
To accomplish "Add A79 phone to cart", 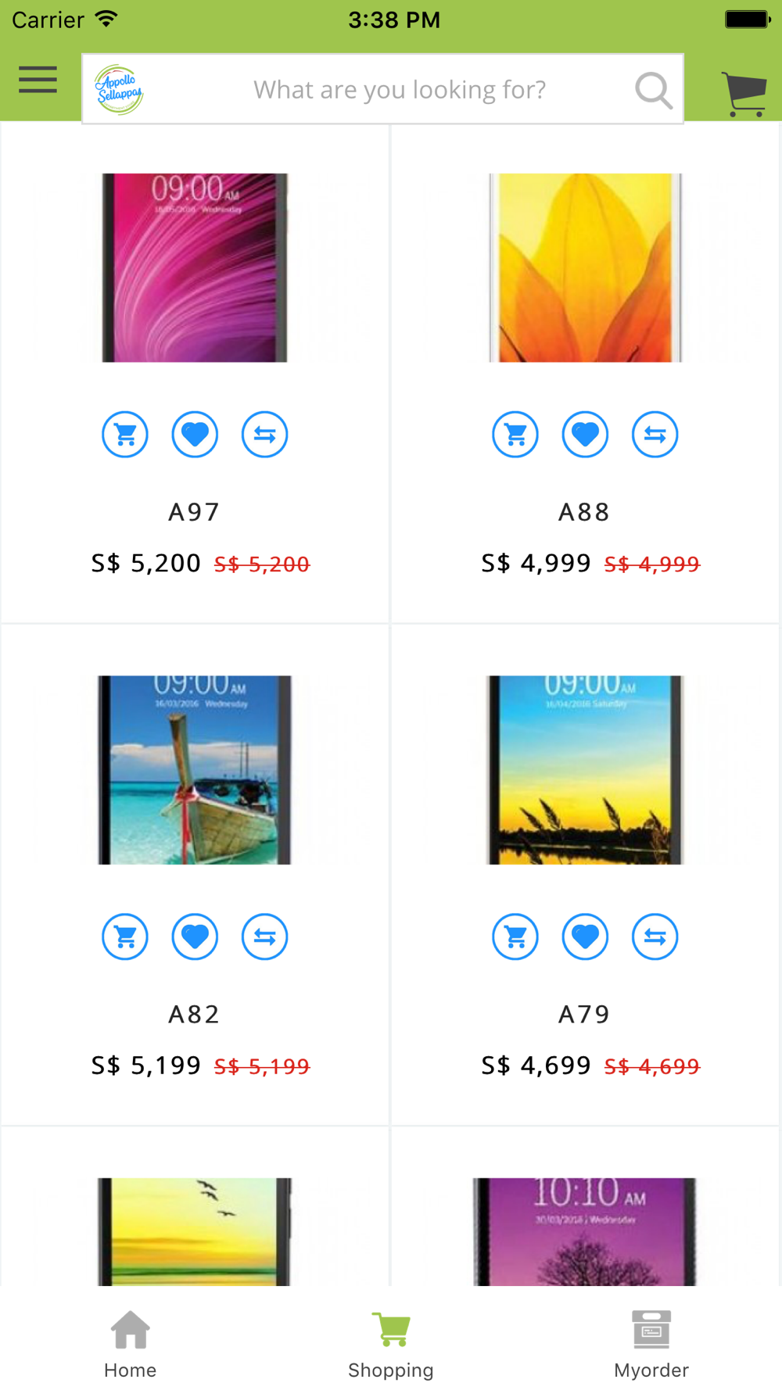I will coord(515,936).
